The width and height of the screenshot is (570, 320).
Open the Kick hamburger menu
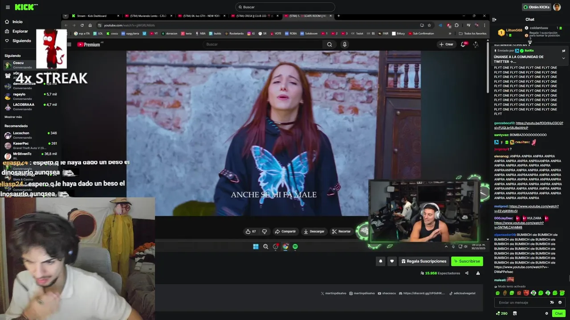[8, 7]
